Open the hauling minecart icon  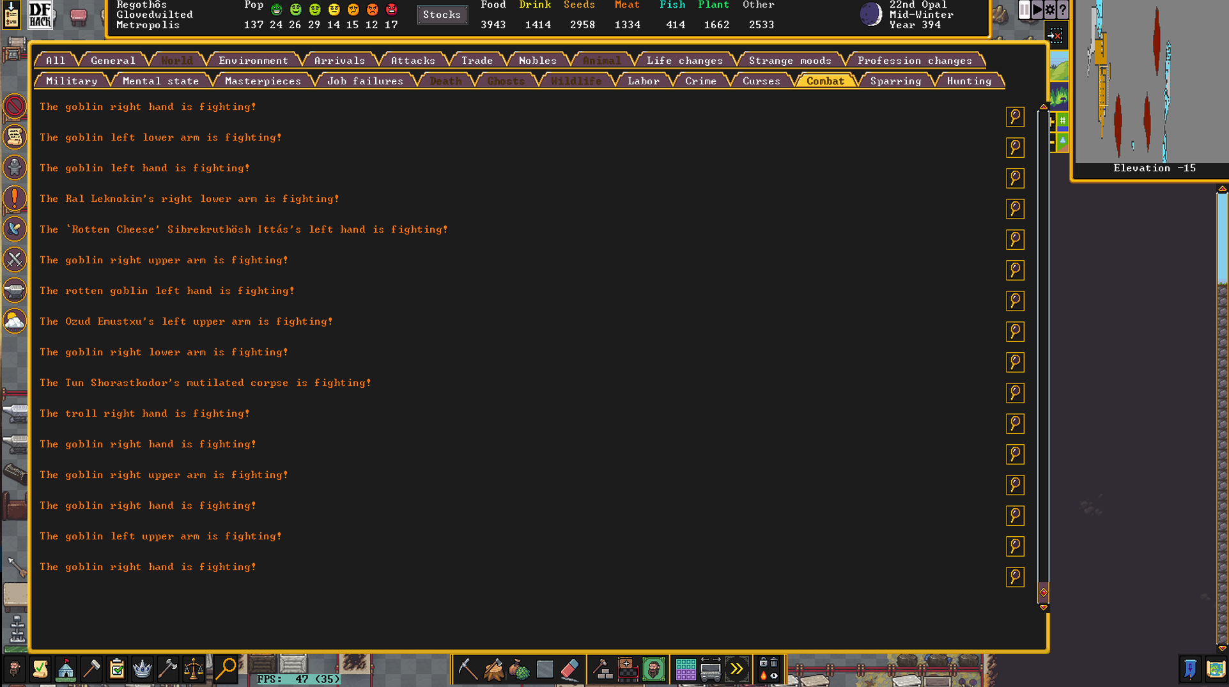(711, 669)
